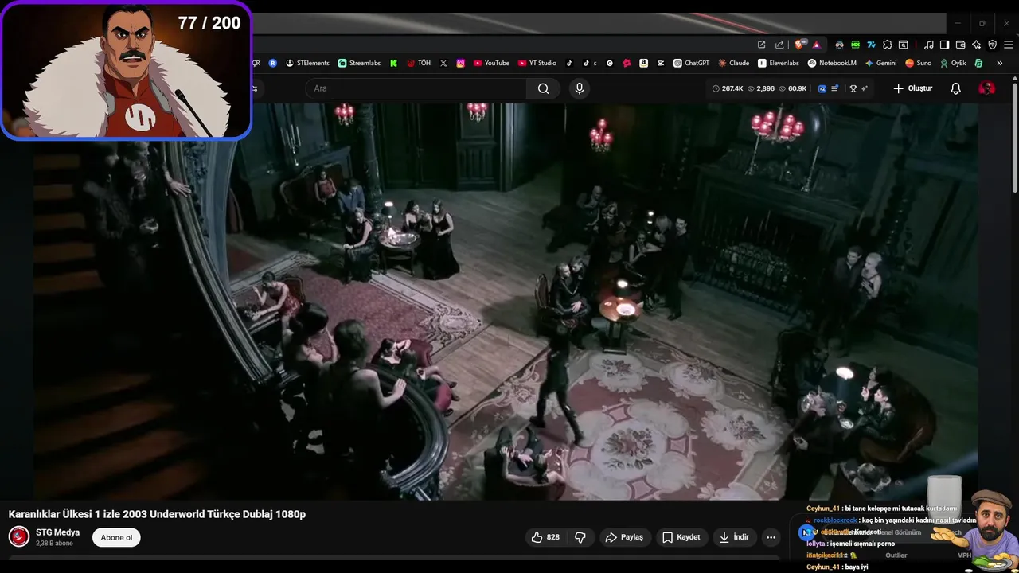Click the Brave Shields lion icon
The height and width of the screenshot is (573, 1019).
coord(798,45)
